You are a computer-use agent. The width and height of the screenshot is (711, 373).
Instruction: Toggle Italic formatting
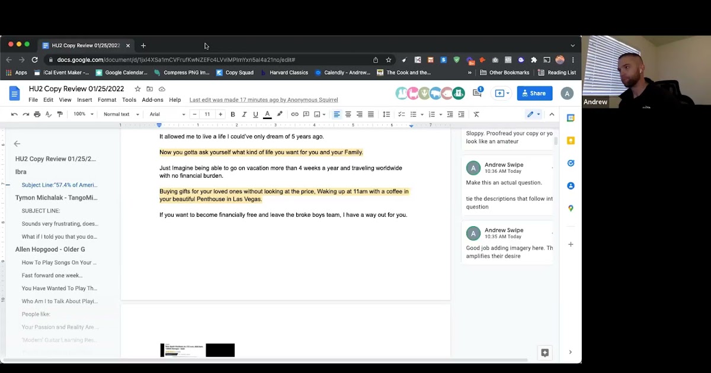pyautogui.click(x=244, y=114)
